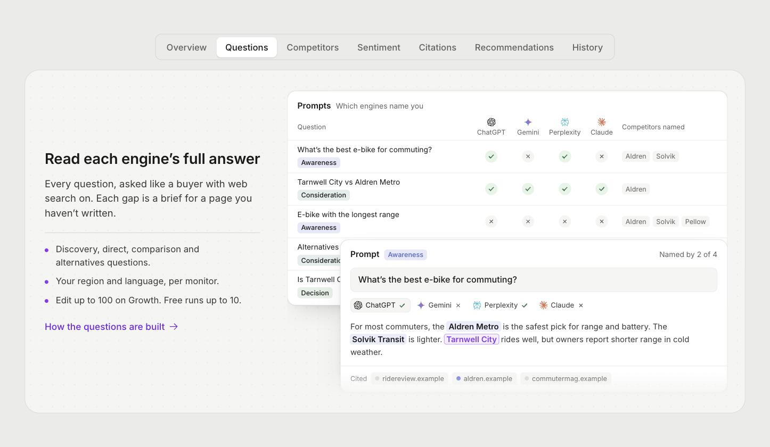Click ChatGPT check for Tarnwell City vs Aldren Metro
Viewport: 770px width, 447px height.
(x=491, y=189)
